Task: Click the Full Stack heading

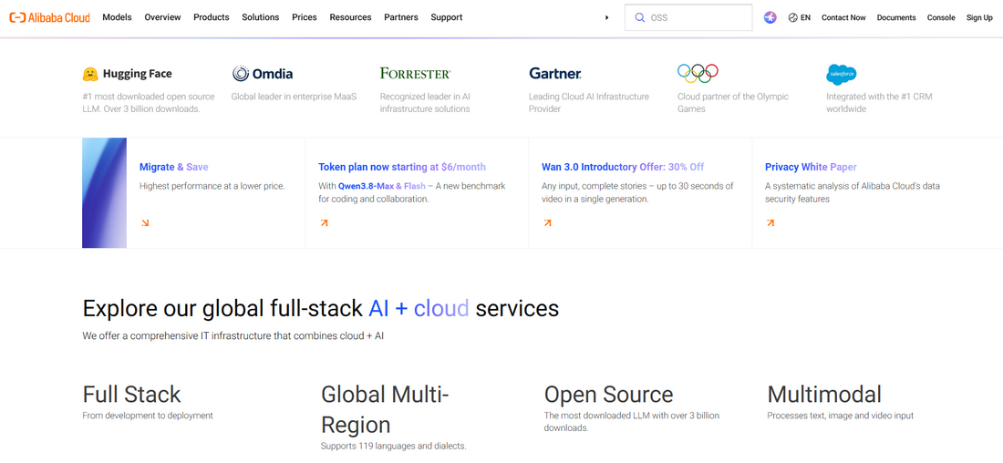Action: point(132,394)
